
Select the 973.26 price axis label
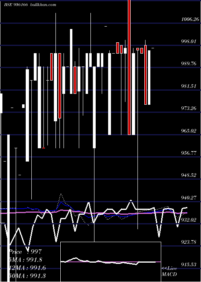tap(189, 108)
